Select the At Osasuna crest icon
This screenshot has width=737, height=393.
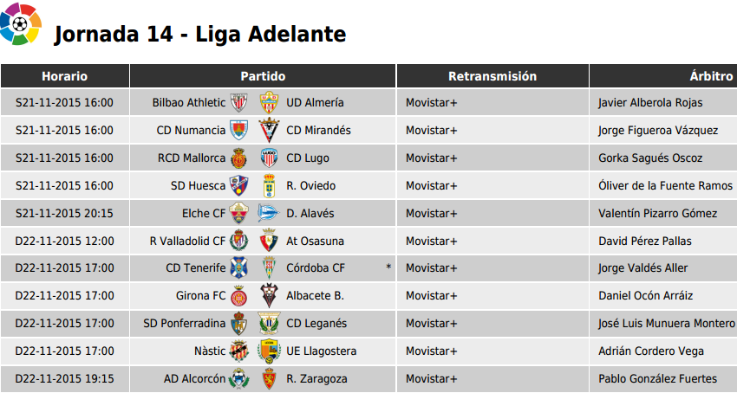[x=269, y=241]
